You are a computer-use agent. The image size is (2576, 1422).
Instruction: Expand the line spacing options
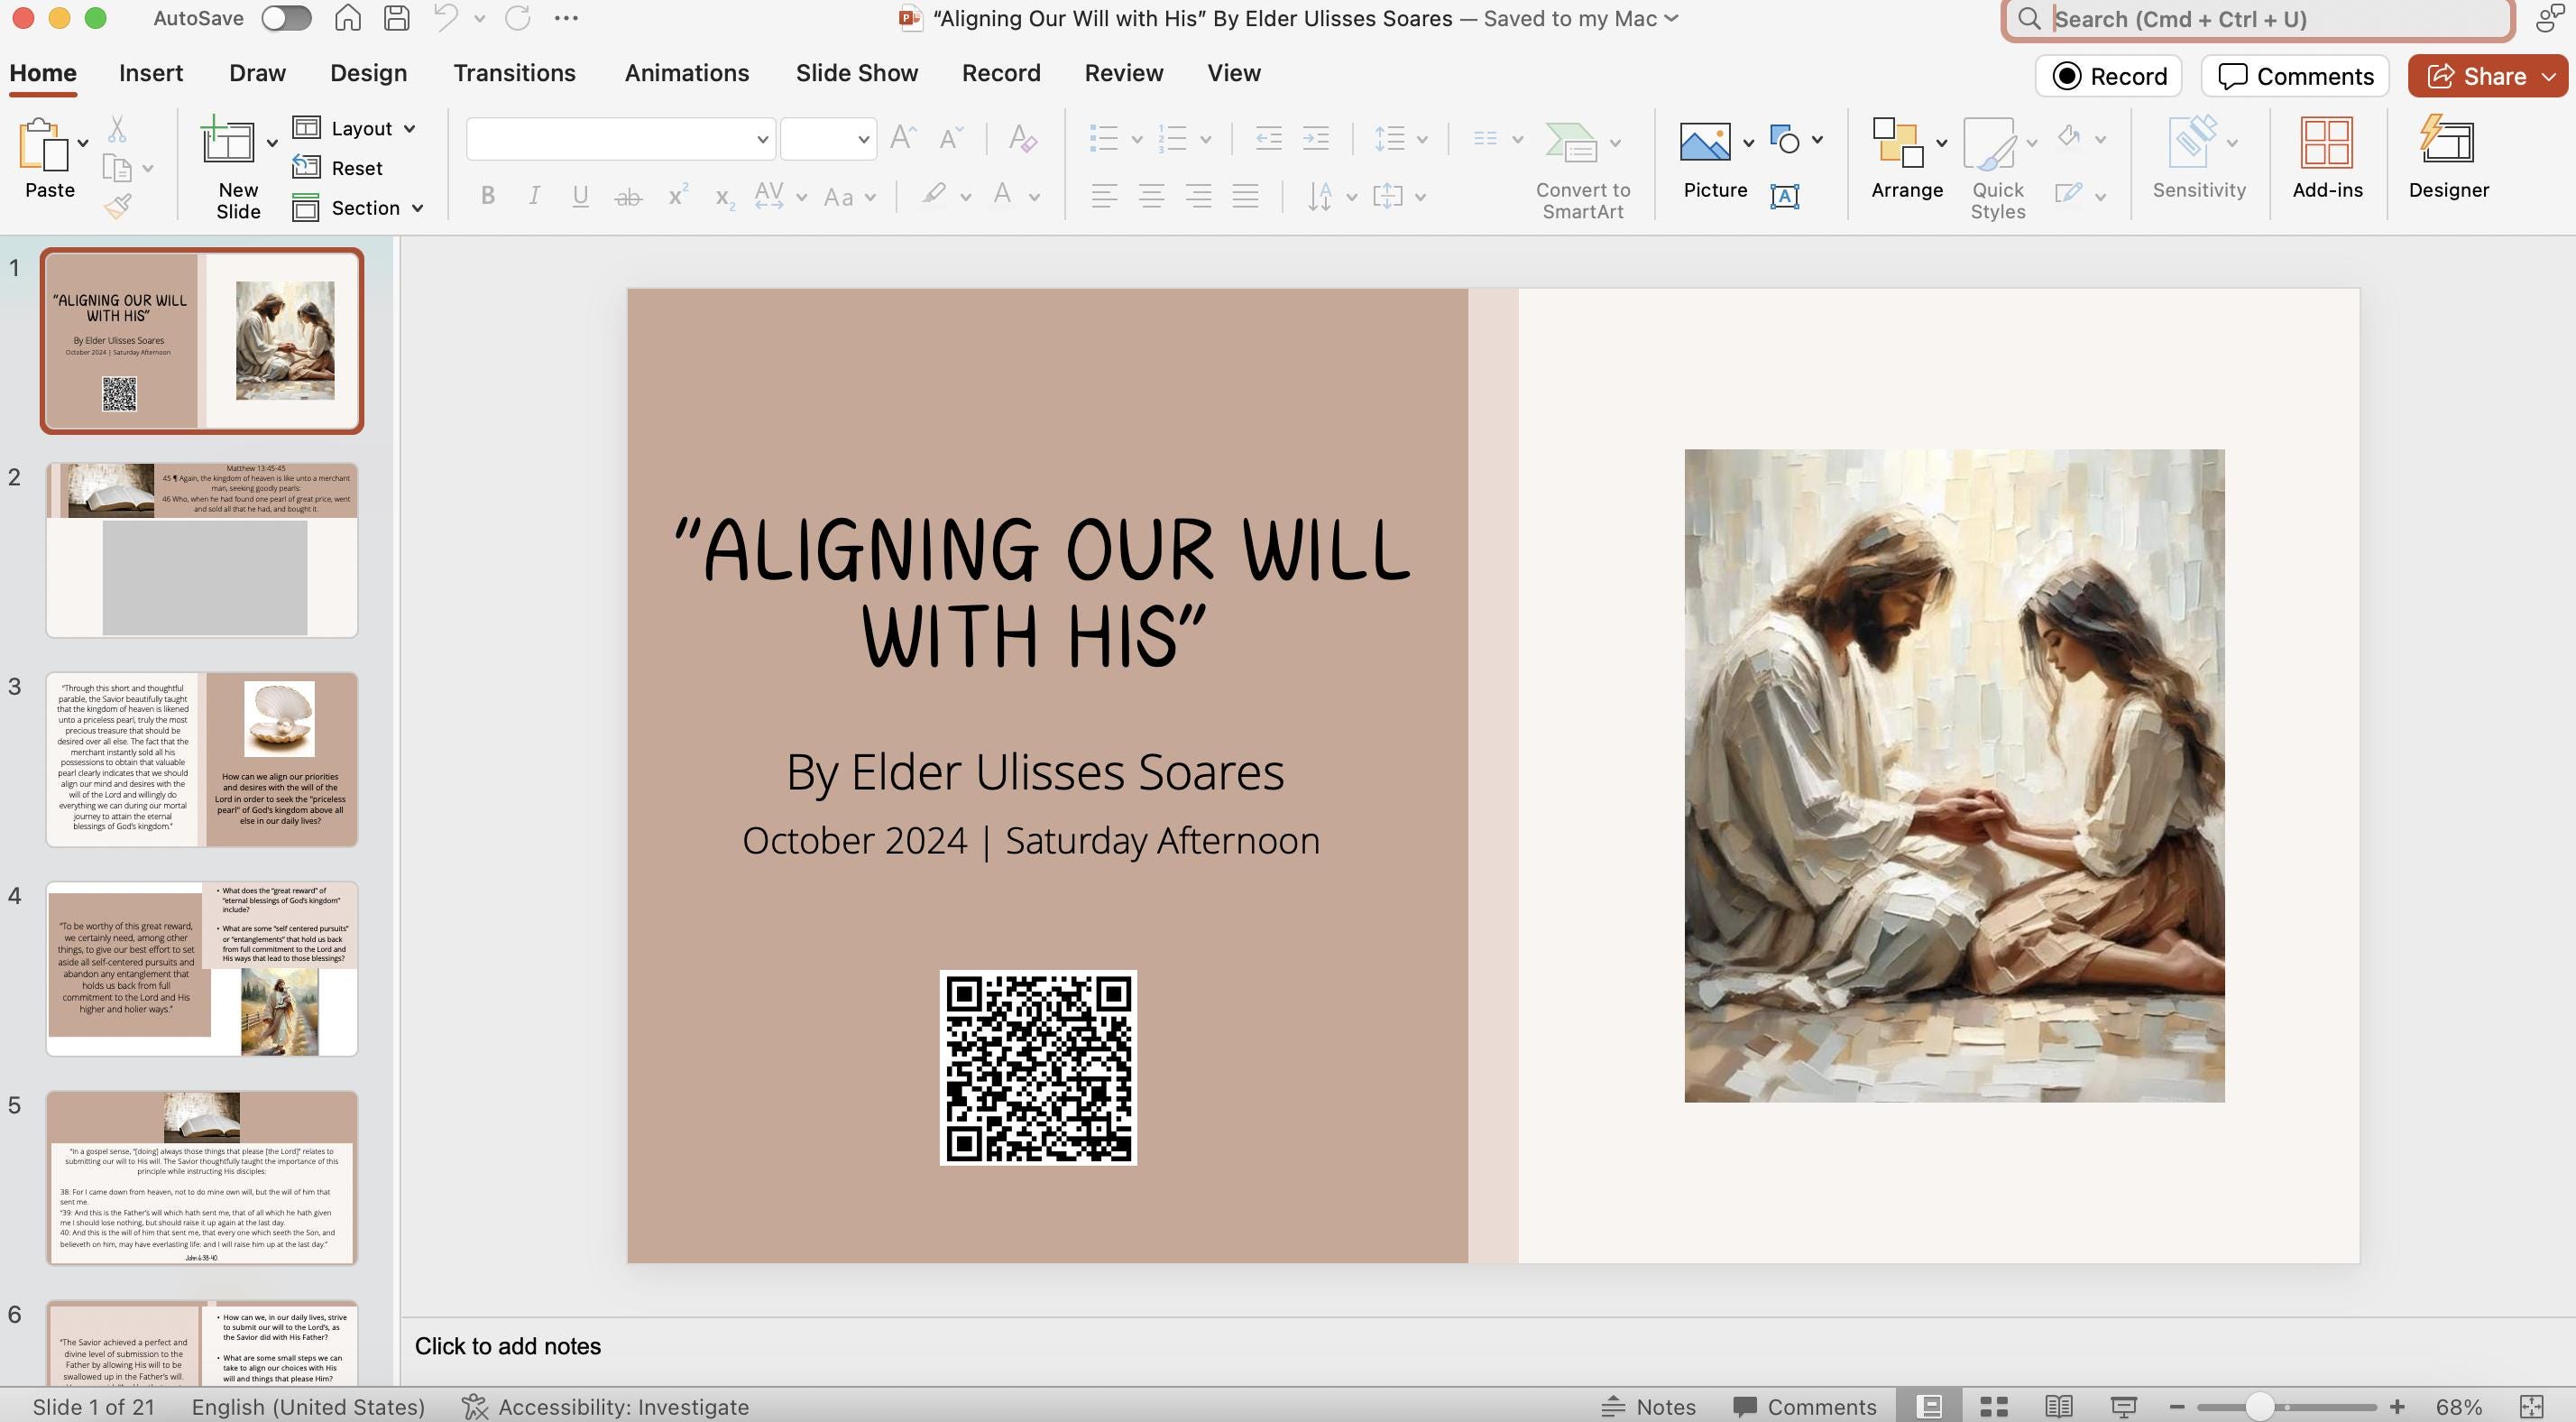click(x=1421, y=139)
